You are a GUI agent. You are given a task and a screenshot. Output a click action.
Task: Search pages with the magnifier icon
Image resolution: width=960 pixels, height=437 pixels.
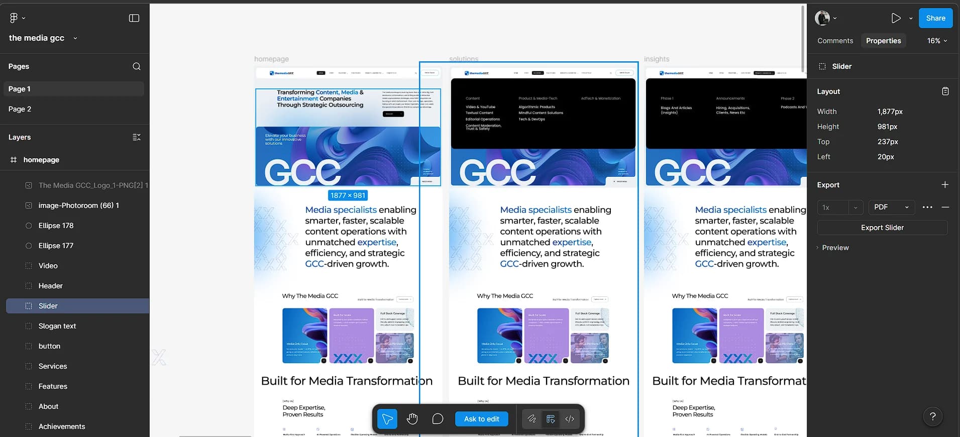tap(136, 66)
